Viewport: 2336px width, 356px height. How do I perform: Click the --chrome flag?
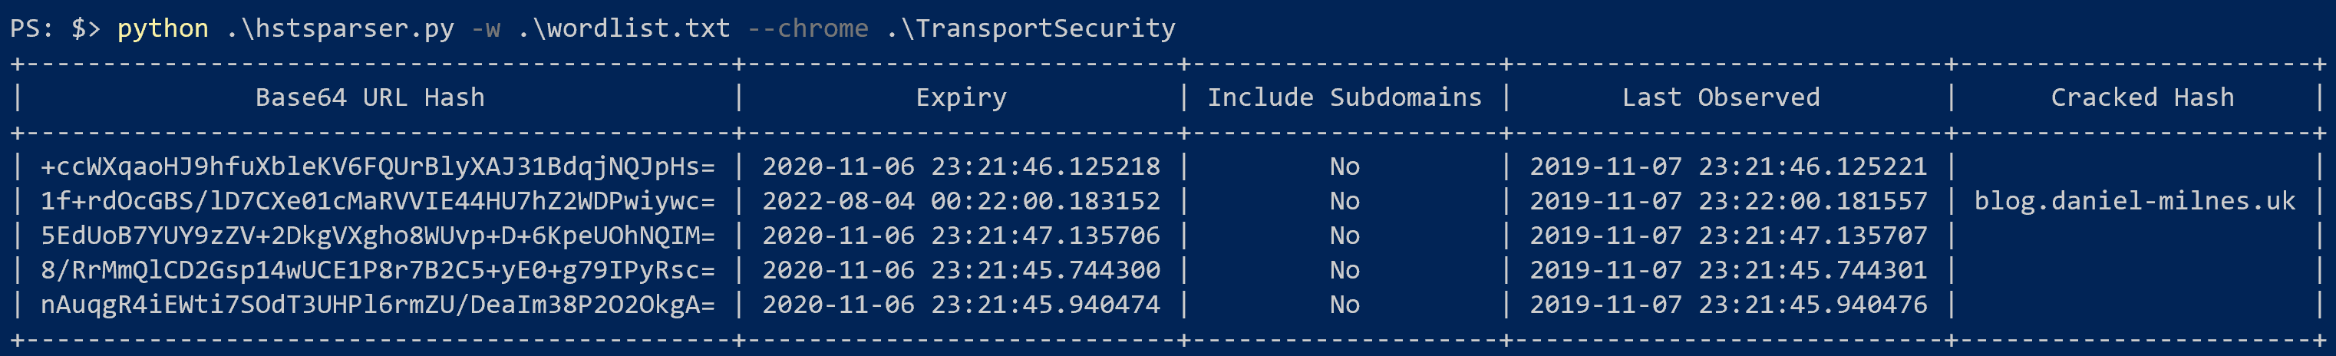808,28
